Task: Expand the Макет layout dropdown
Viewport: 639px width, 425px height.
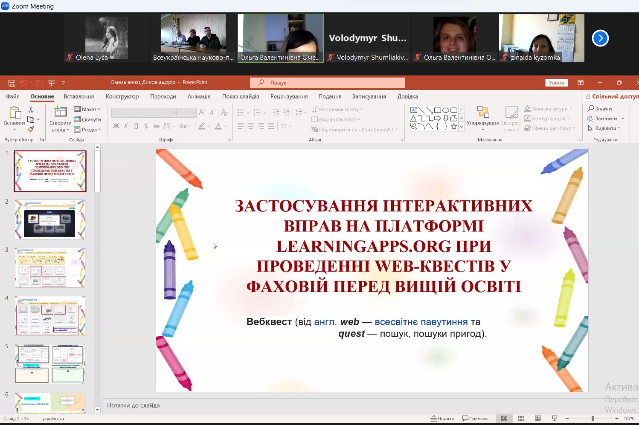Action: pos(87,110)
